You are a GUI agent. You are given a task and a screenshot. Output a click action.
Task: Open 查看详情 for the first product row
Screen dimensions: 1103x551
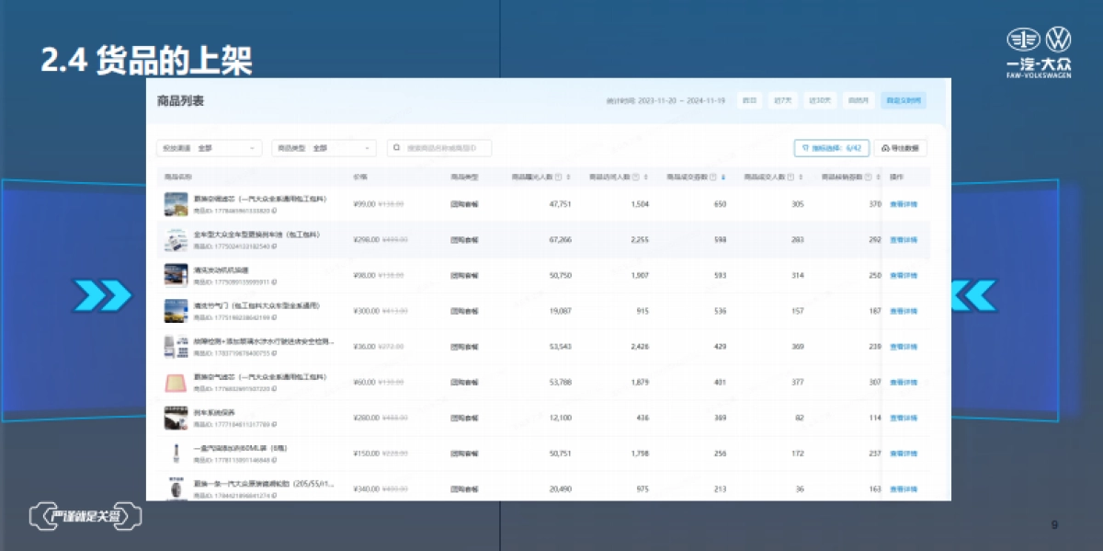903,204
